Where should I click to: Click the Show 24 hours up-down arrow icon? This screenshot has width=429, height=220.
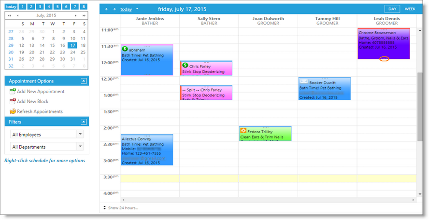[104, 208]
